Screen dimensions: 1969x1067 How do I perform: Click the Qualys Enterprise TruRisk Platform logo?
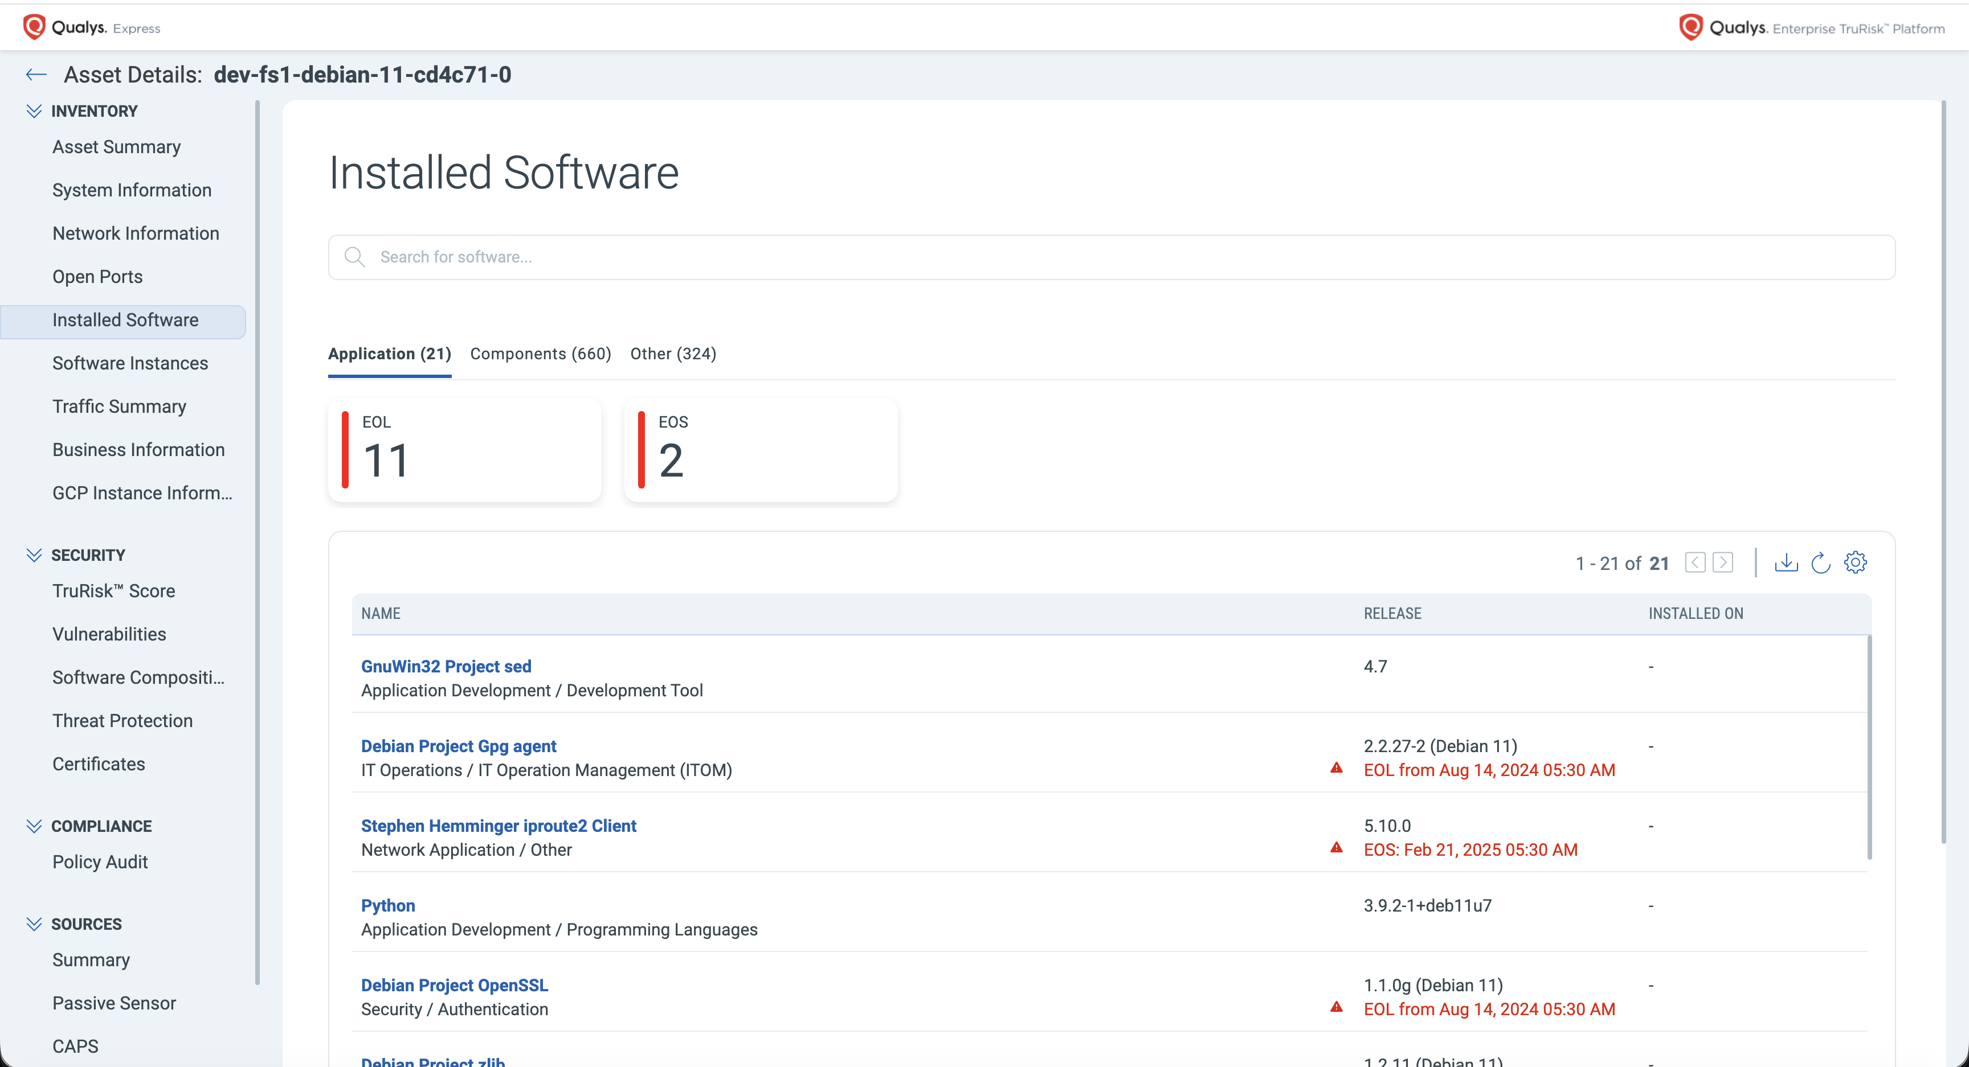(x=1812, y=27)
